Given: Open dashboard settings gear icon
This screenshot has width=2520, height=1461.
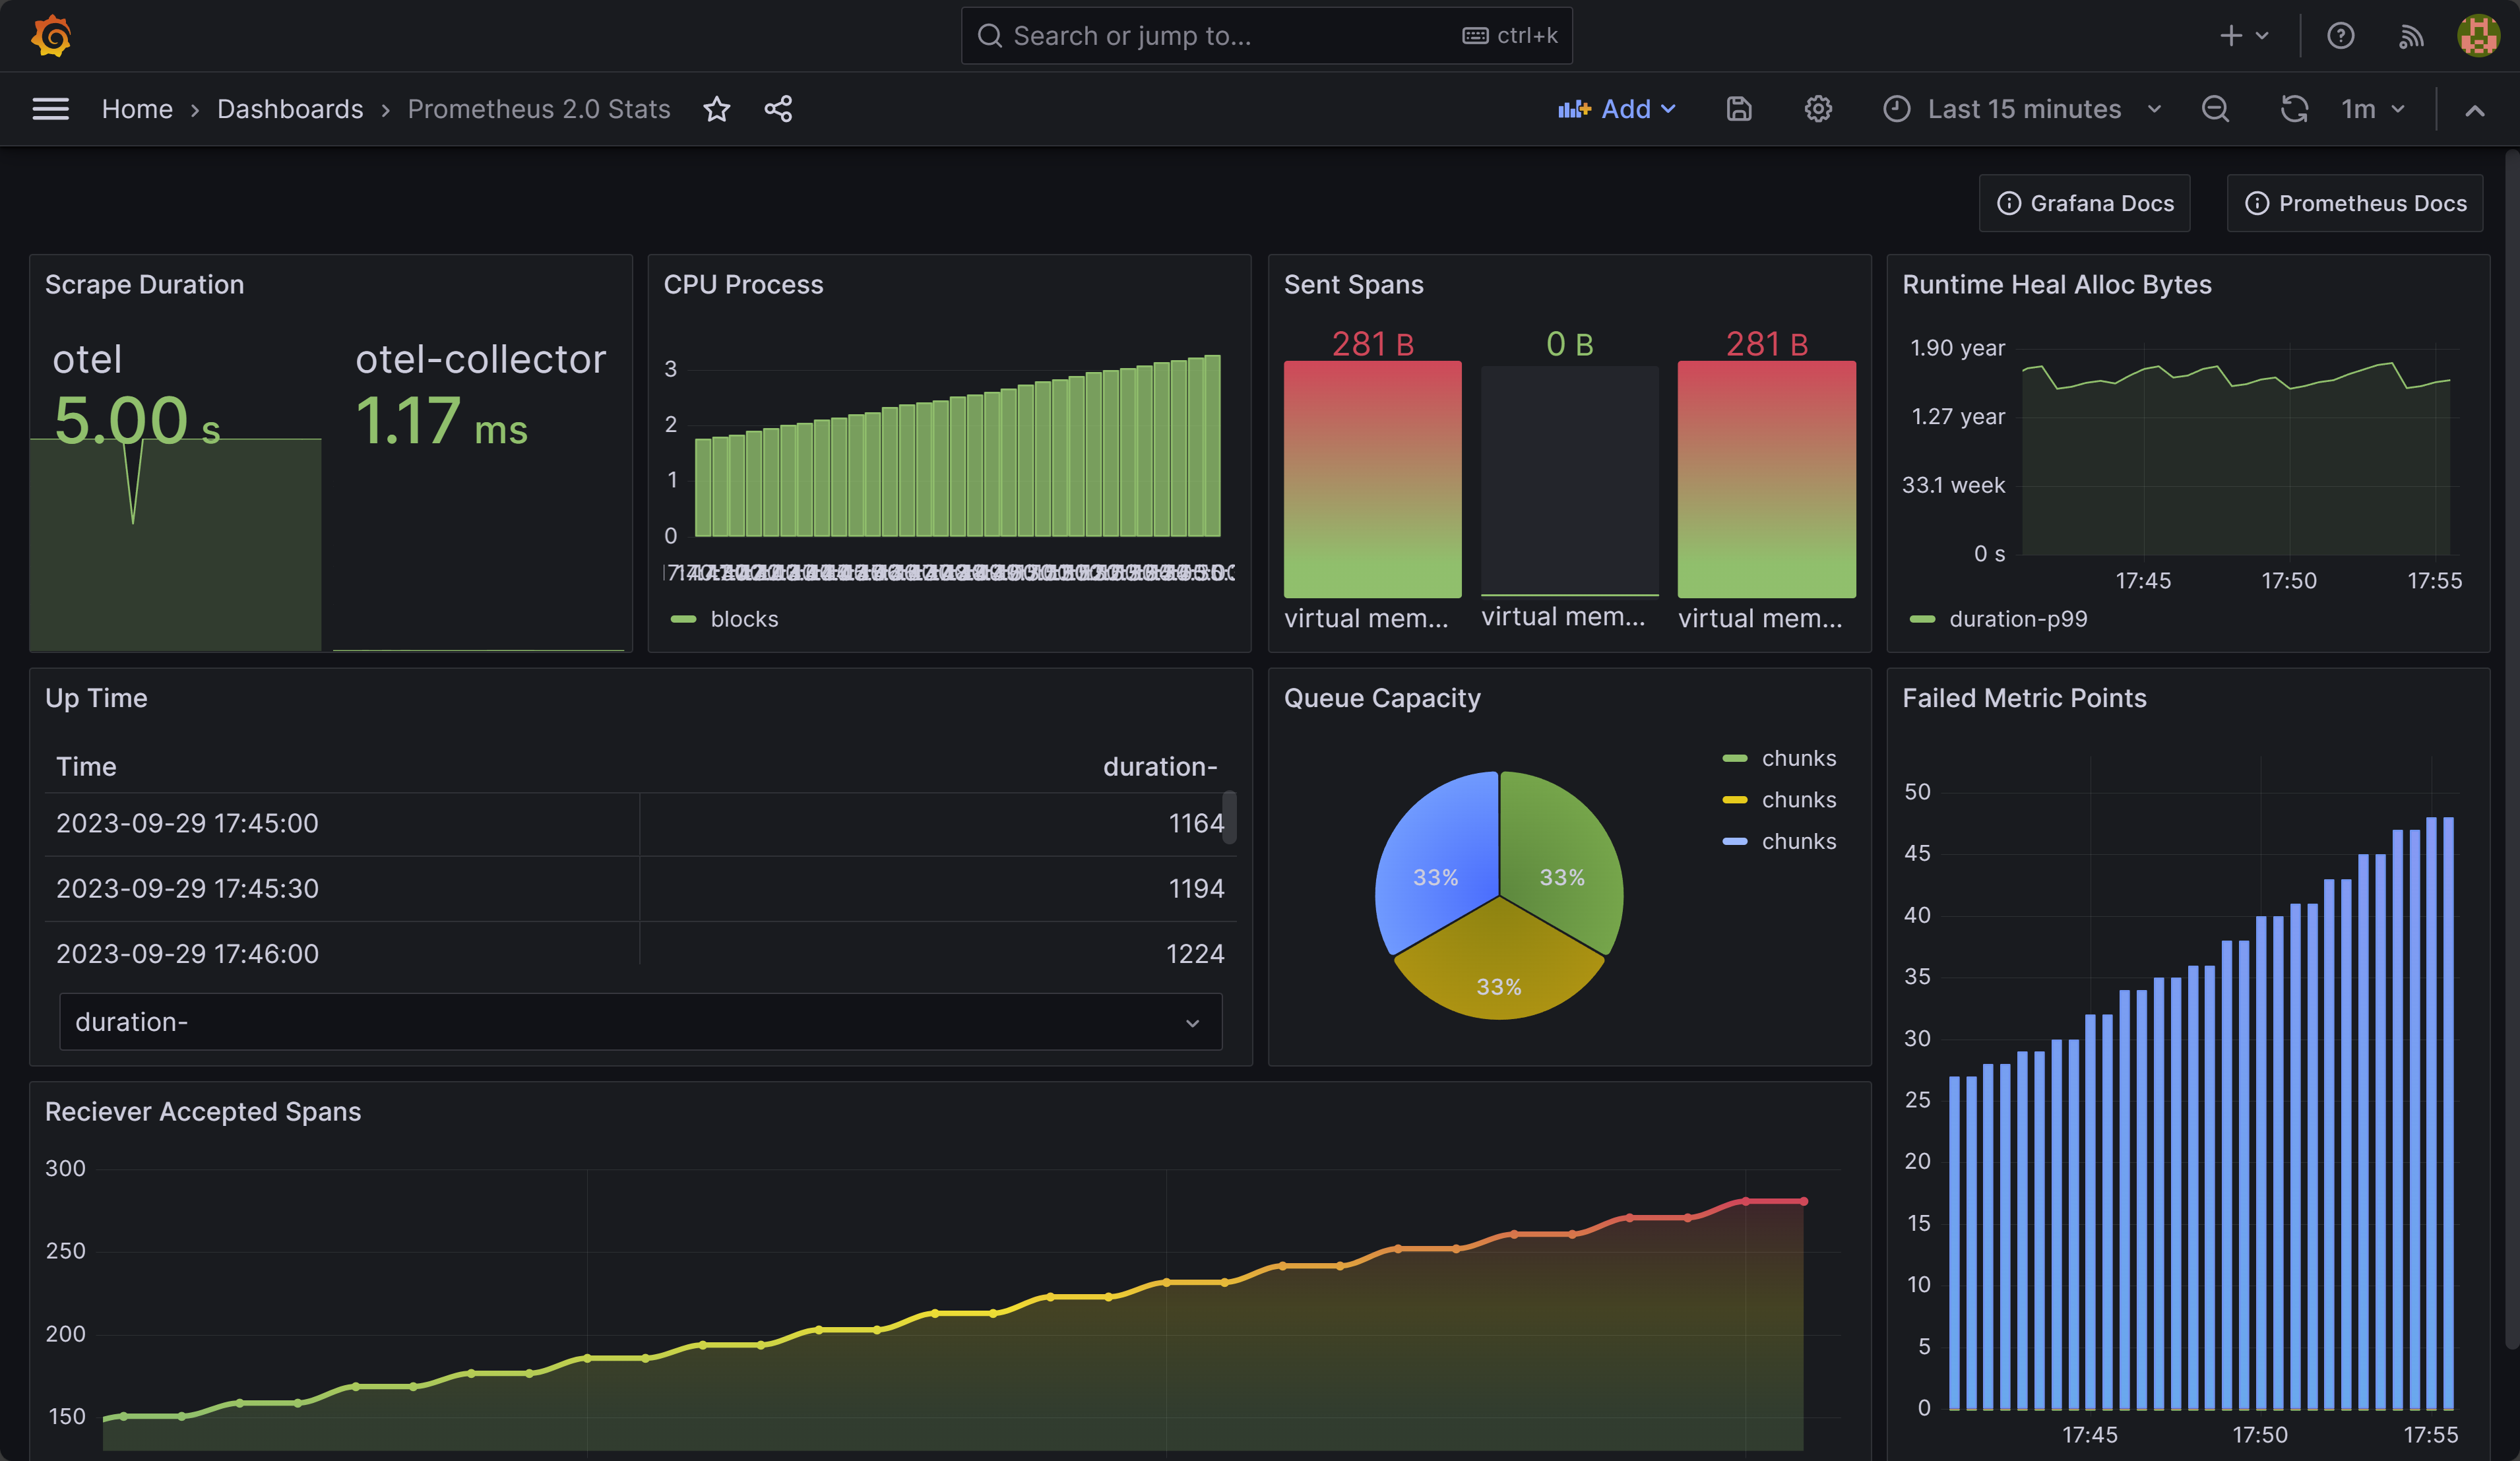Looking at the screenshot, I should pyautogui.click(x=1817, y=109).
